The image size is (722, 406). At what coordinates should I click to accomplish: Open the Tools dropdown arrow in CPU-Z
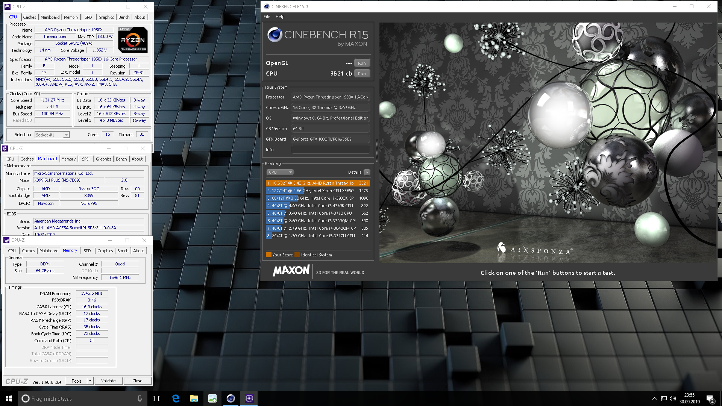pyautogui.click(x=90, y=381)
